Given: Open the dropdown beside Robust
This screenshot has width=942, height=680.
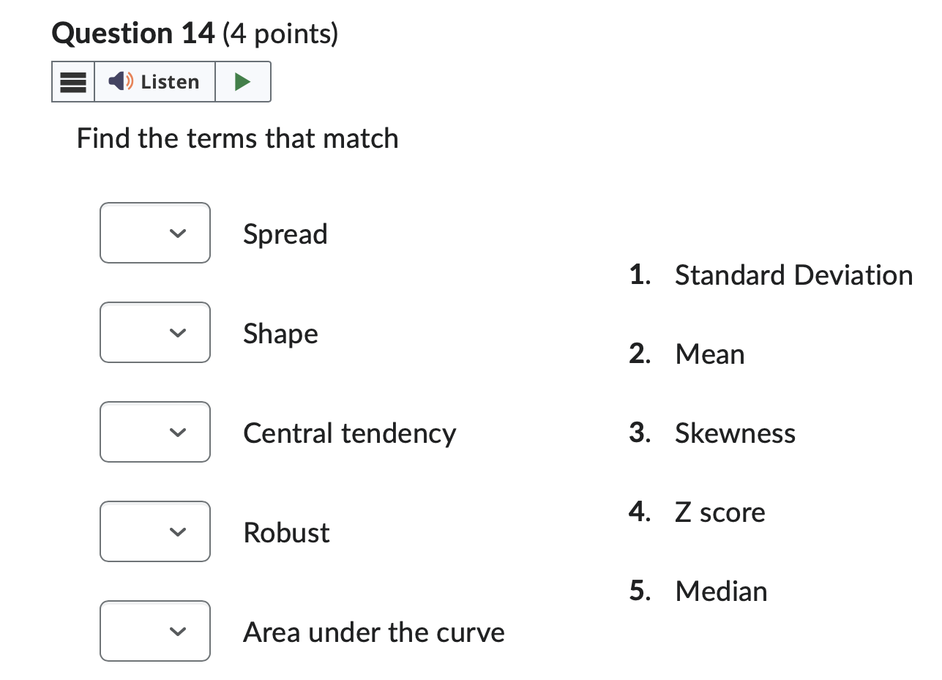Looking at the screenshot, I should (x=154, y=531).
